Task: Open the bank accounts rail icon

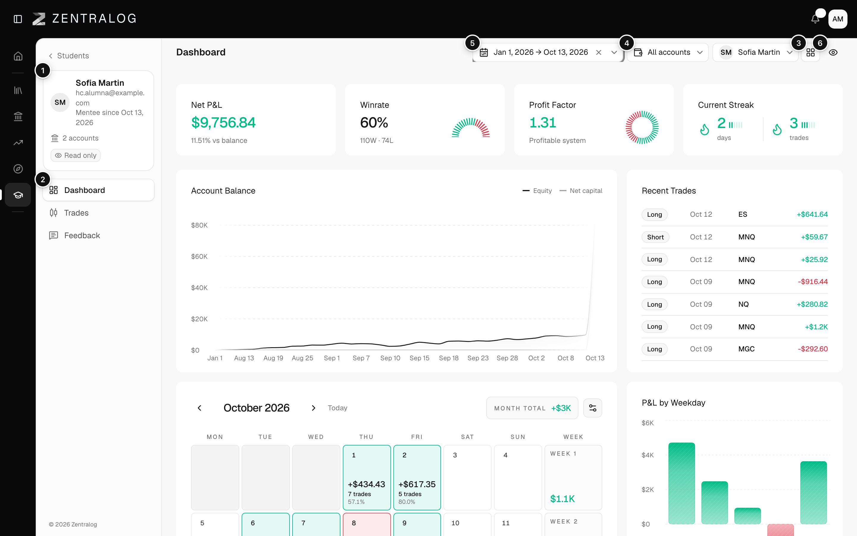Action: (x=18, y=116)
